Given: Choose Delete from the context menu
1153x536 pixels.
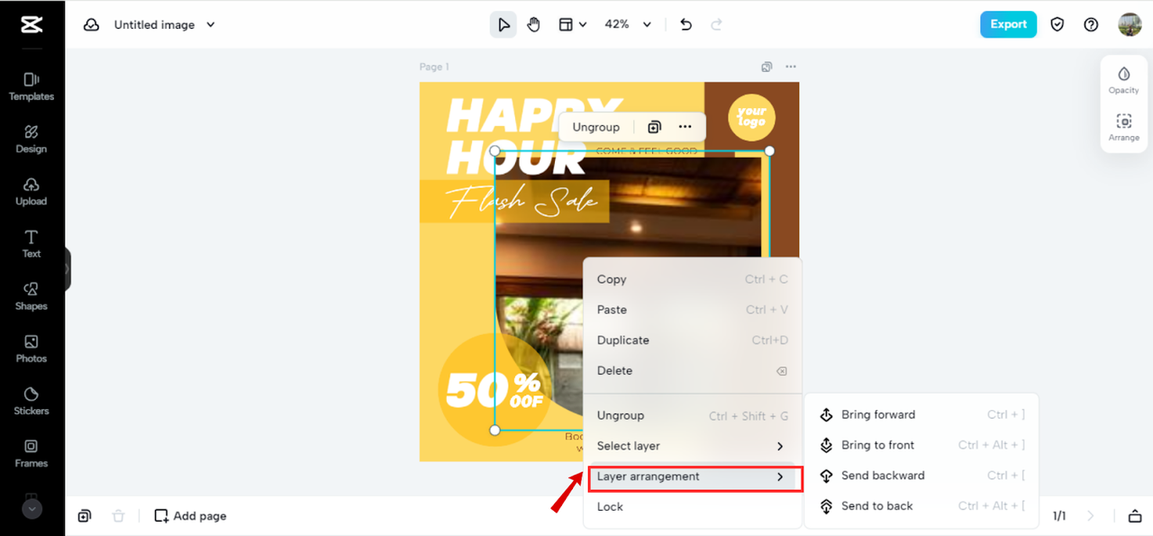Looking at the screenshot, I should 692,370.
